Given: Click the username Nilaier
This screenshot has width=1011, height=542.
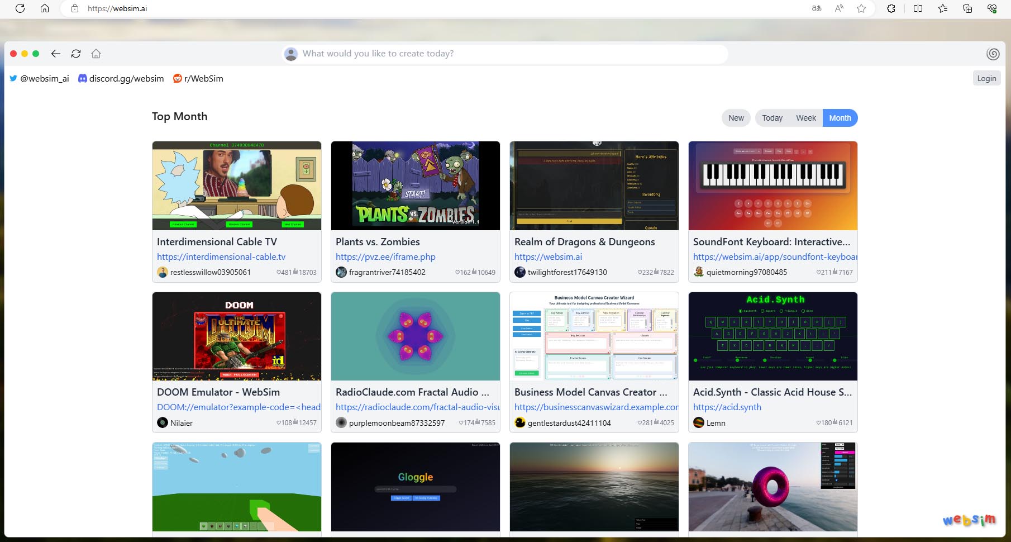Looking at the screenshot, I should pos(182,423).
